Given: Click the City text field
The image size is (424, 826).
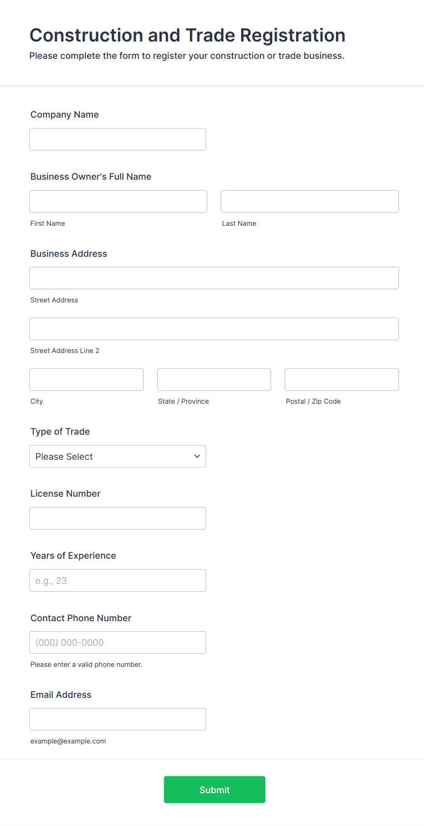Looking at the screenshot, I should pos(86,380).
